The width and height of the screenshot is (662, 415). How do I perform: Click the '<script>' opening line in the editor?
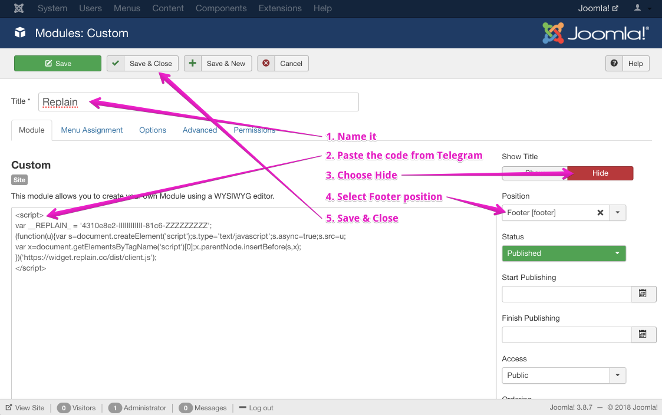pyautogui.click(x=29, y=215)
